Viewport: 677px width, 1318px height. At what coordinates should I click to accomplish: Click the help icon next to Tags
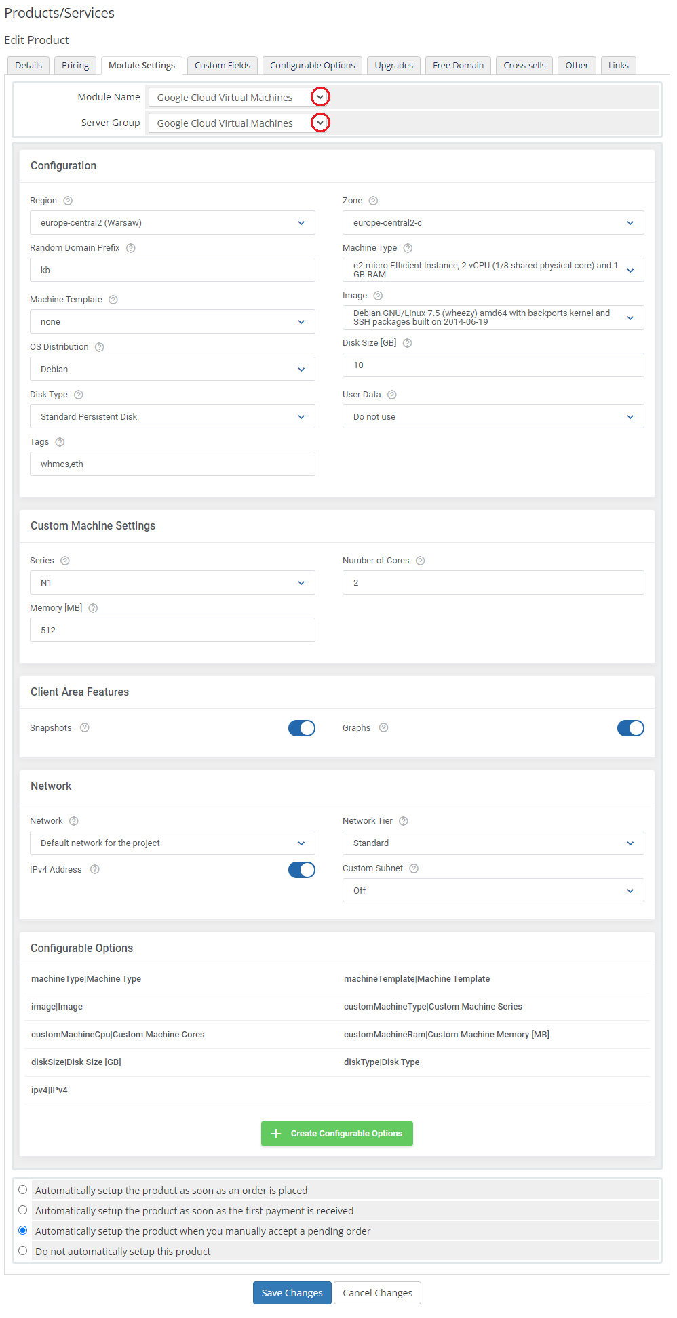60,442
